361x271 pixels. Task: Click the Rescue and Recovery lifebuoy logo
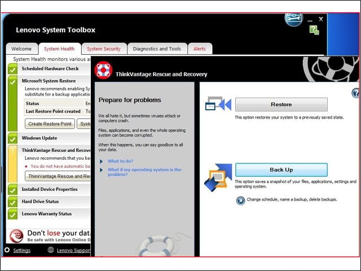tap(103, 70)
